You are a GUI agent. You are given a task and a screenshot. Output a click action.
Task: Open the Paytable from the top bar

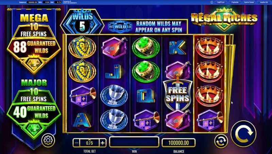tap(235, 2)
